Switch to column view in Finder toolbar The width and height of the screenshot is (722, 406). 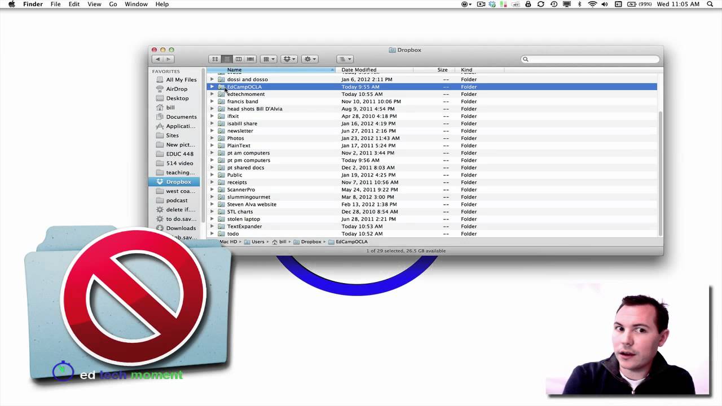point(239,59)
